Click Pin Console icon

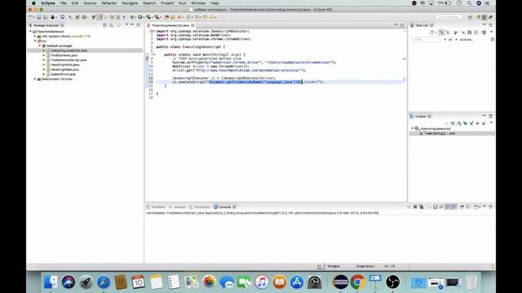pos(462,207)
